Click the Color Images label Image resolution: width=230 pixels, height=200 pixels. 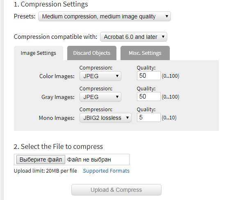(x=57, y=76)
